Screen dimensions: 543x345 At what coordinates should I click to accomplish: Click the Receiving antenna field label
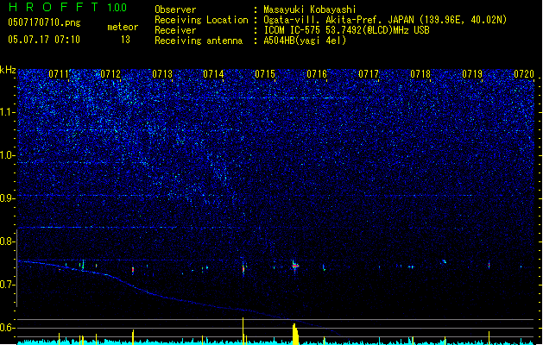click(199, 41)
